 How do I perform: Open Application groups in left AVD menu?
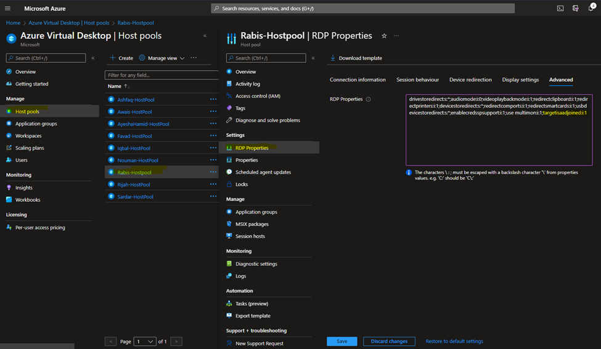[x=36, y=124]
